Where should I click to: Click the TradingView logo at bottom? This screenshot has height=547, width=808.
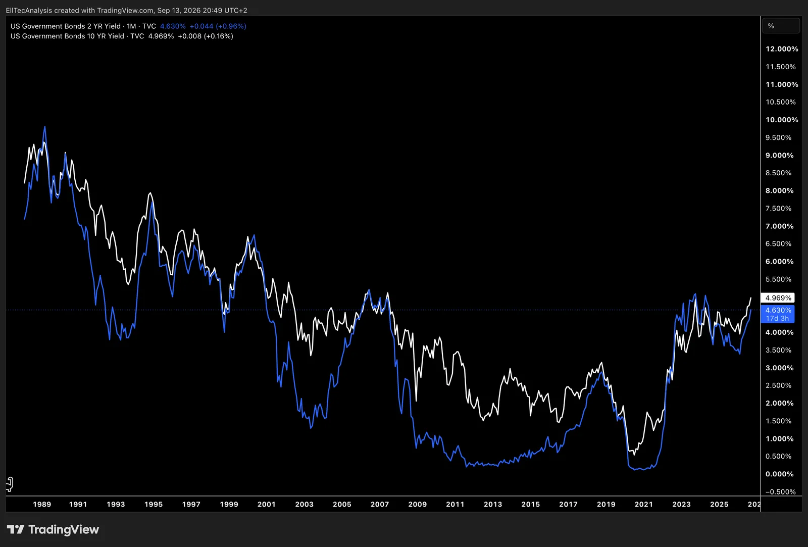pos(53,529)
